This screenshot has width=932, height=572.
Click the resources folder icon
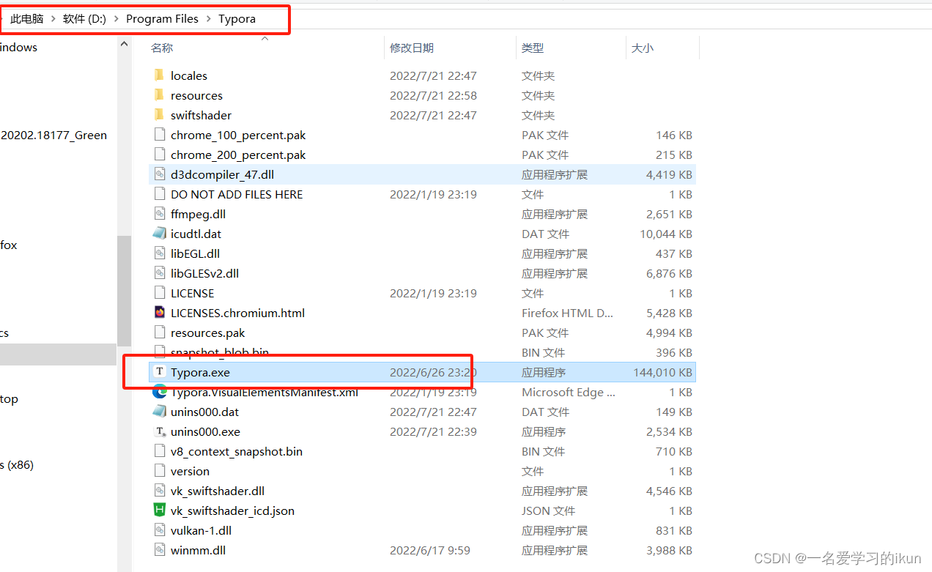point(159,95)
